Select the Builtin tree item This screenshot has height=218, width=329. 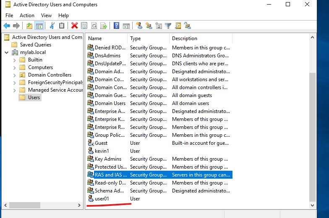point(35,59)
